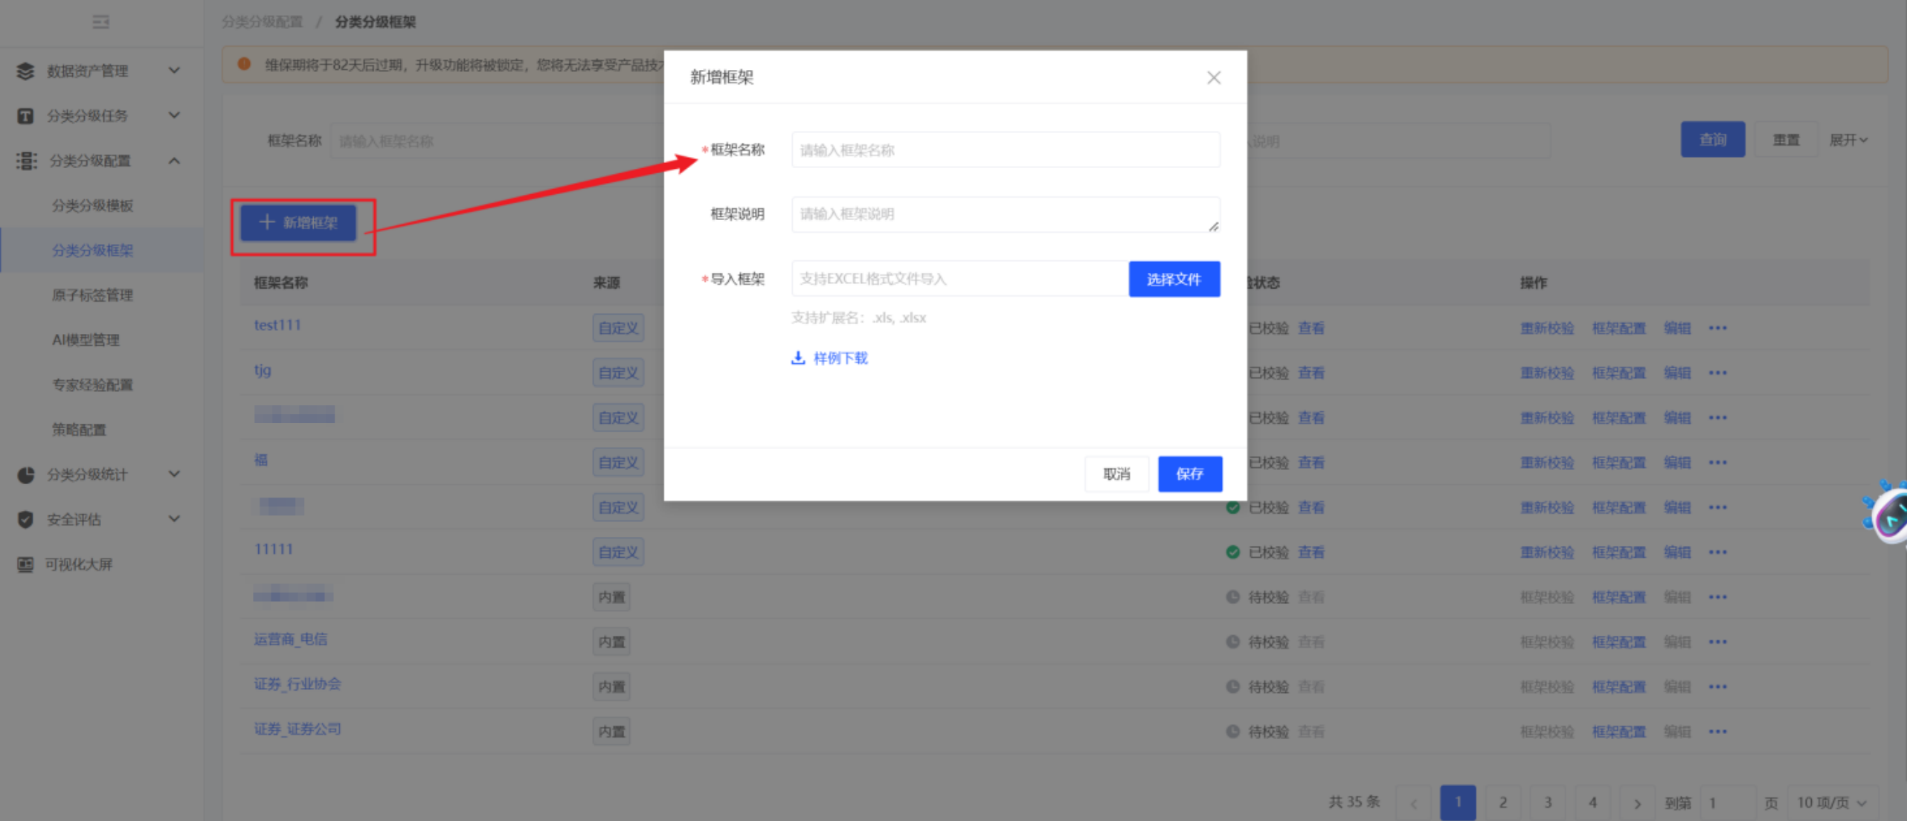Open more actions for the 11111 row
Viewport: 1907px width, 821px height.
[x=1717, y=552]
